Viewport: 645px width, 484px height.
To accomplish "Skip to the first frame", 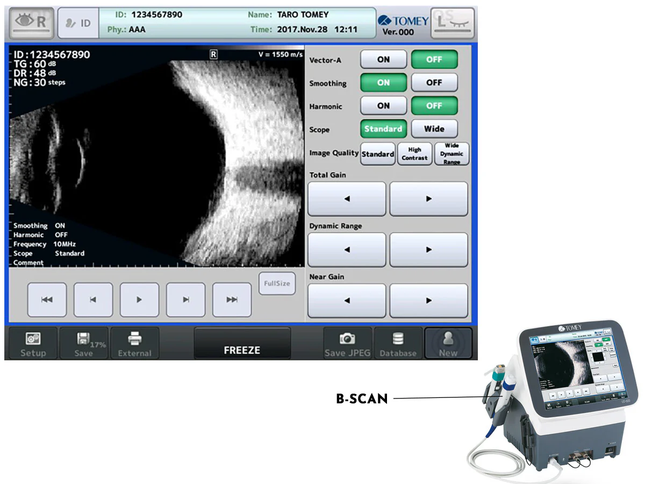I will (x=47, y=300).
